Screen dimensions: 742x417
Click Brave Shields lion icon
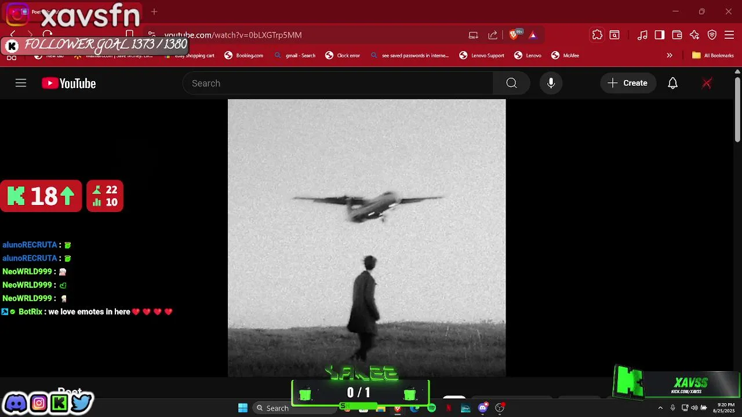pos(513,35)
